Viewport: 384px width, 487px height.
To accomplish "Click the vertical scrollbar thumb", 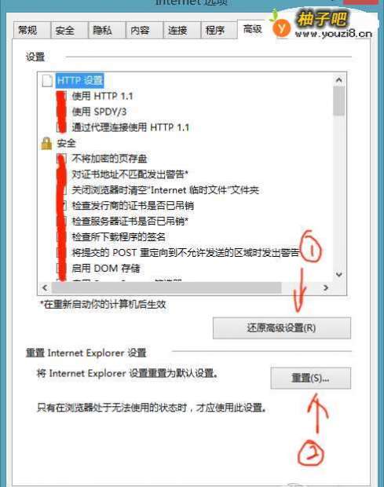I will pos(339,101).
